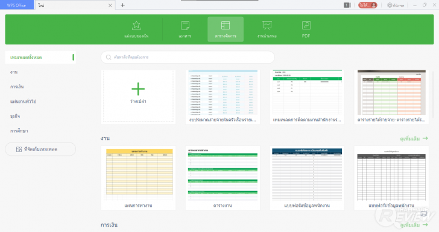
Task: Click the อัปเกรด upgrade icon
Action: pos(390,5)
